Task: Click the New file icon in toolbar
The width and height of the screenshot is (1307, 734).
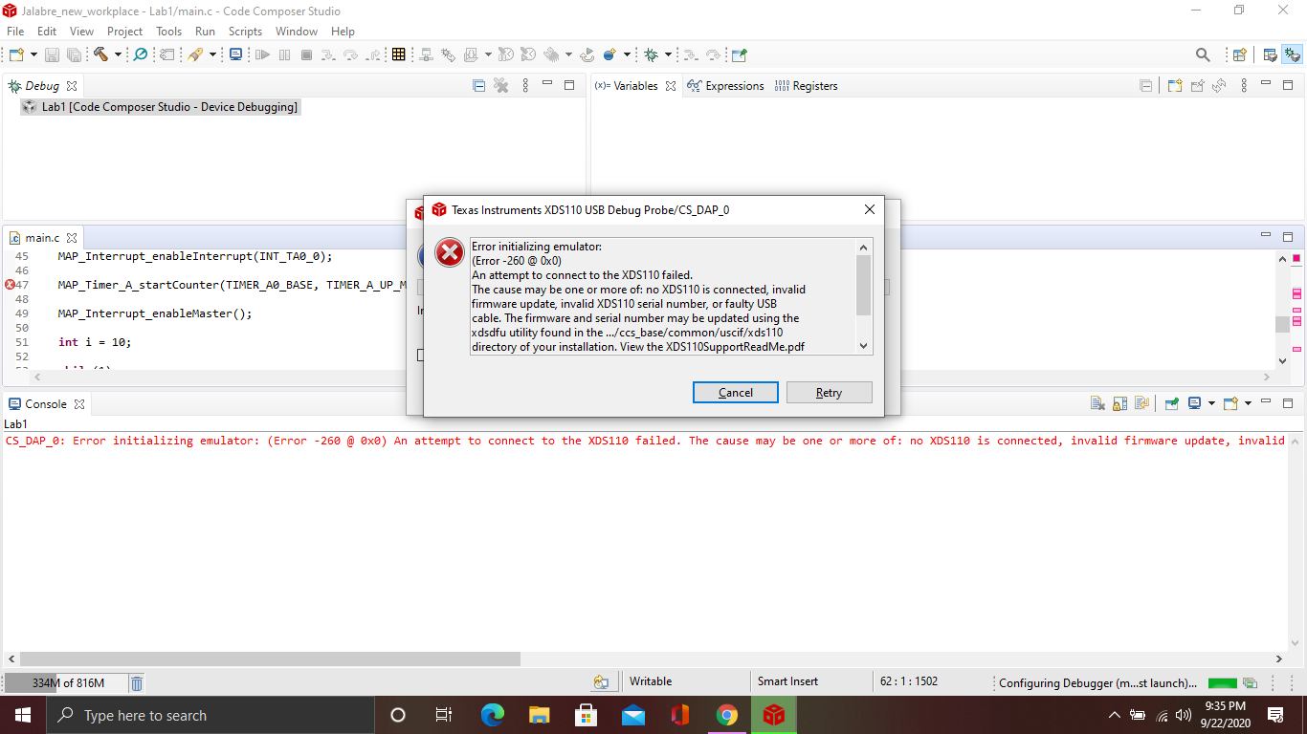Action: point(16,54)
